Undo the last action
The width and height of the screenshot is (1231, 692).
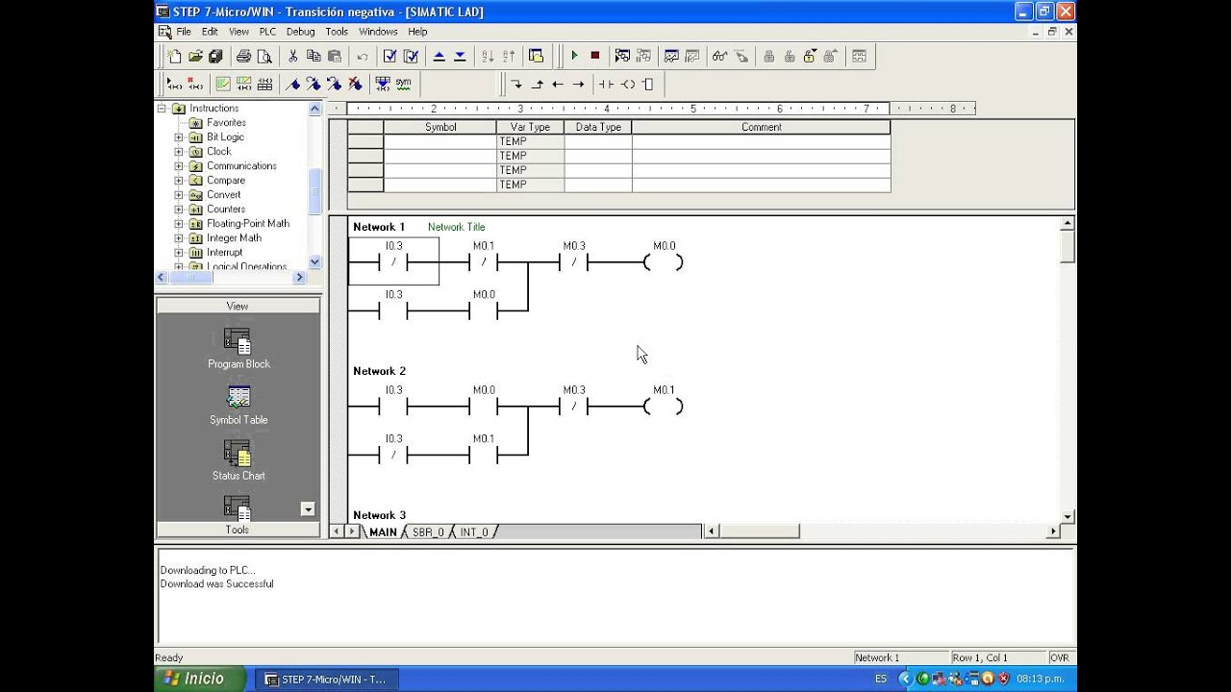(363, 56)
